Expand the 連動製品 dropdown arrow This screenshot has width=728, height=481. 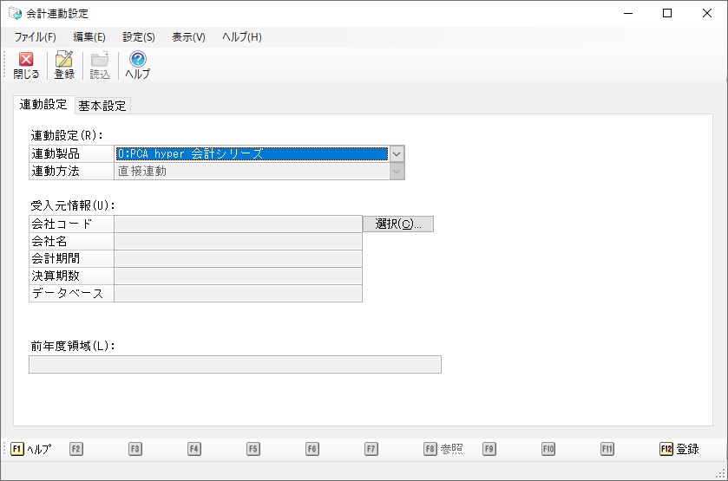(x=397, y=154)
